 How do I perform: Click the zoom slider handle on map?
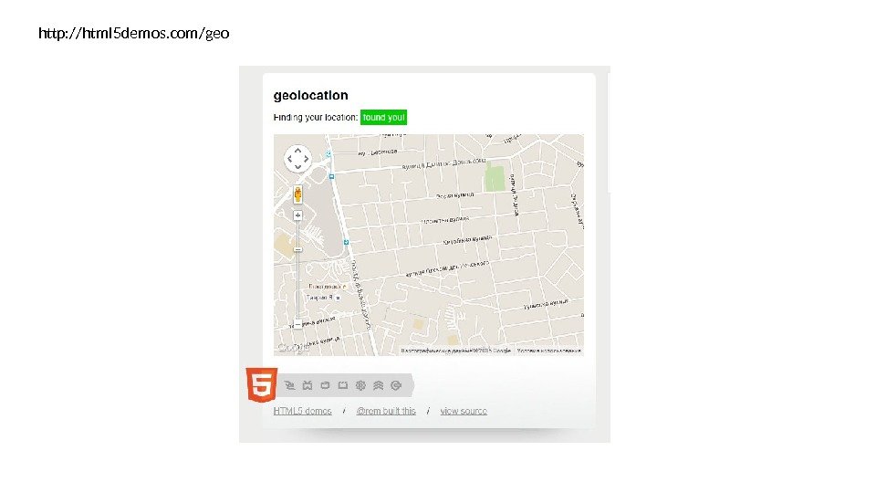[x=297, y=249]
